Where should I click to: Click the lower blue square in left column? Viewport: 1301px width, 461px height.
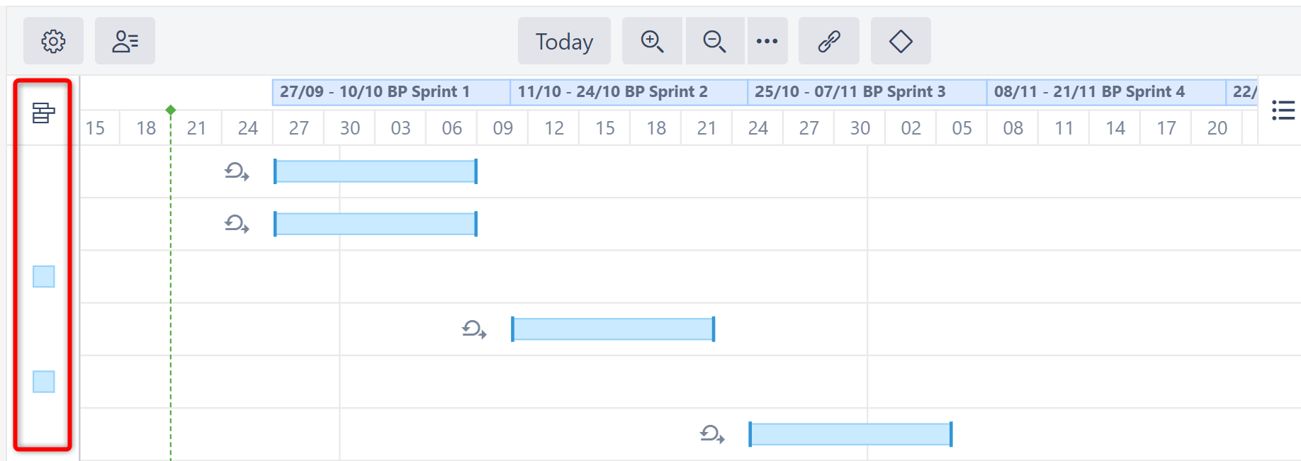(44, 382)
